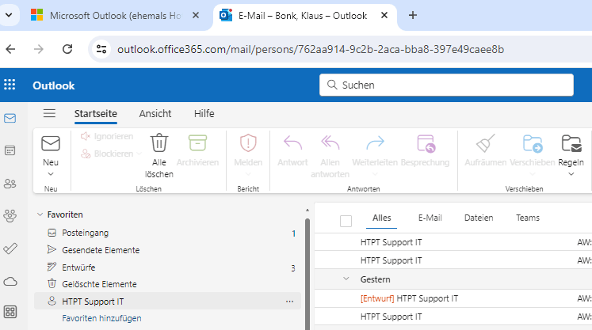Click the Suchen search field
Image resolution: width=592 pixels, height=330 pixels.
coord(446,85)
